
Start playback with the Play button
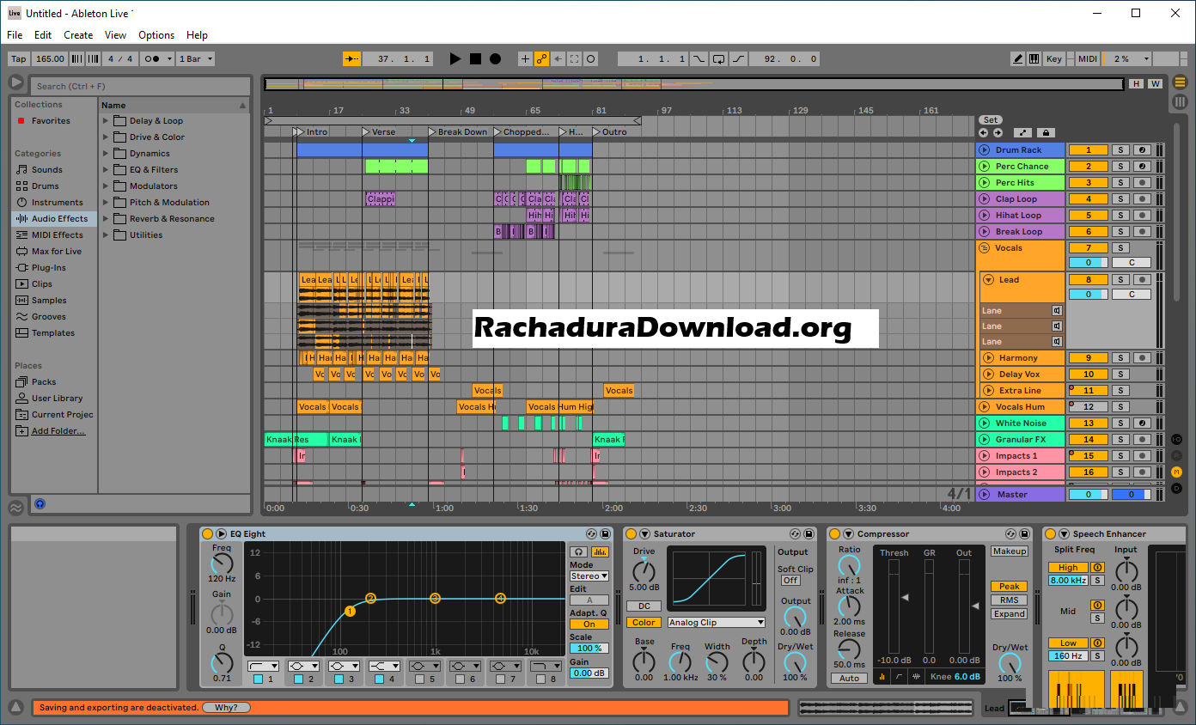pos(455,58)
